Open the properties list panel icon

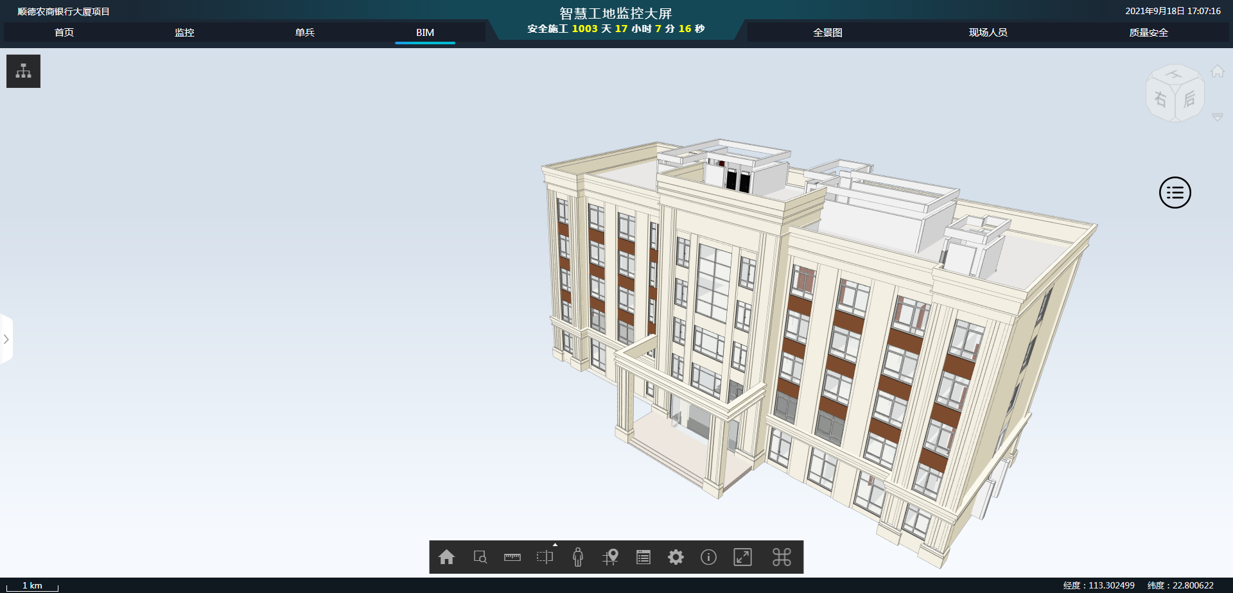(x=643, y=557)
